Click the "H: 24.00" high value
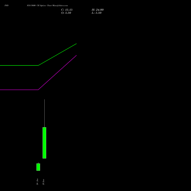 click(x=97, y=10)
